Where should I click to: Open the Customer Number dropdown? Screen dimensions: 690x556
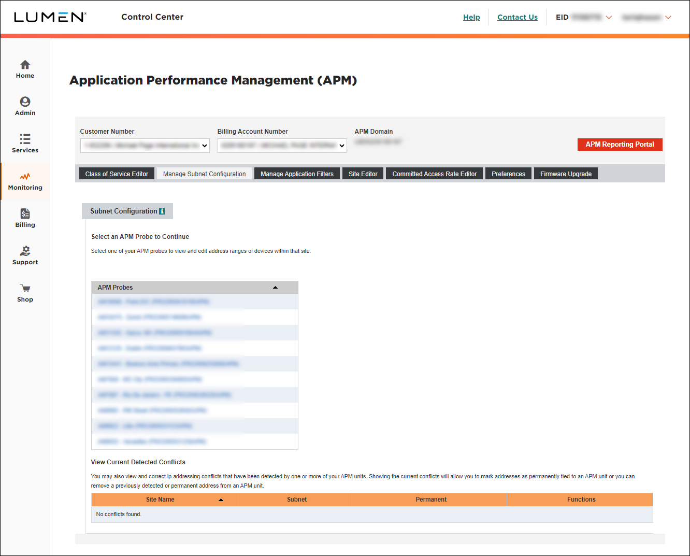coord(145,146)
